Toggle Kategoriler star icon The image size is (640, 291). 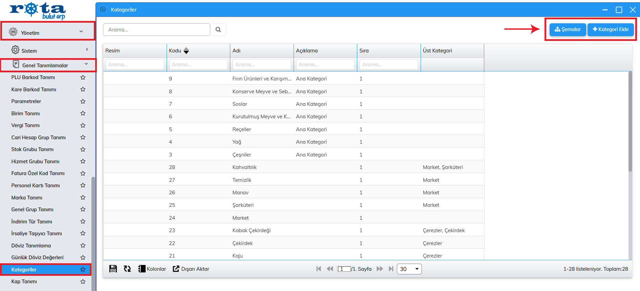(x=83, y=269)
